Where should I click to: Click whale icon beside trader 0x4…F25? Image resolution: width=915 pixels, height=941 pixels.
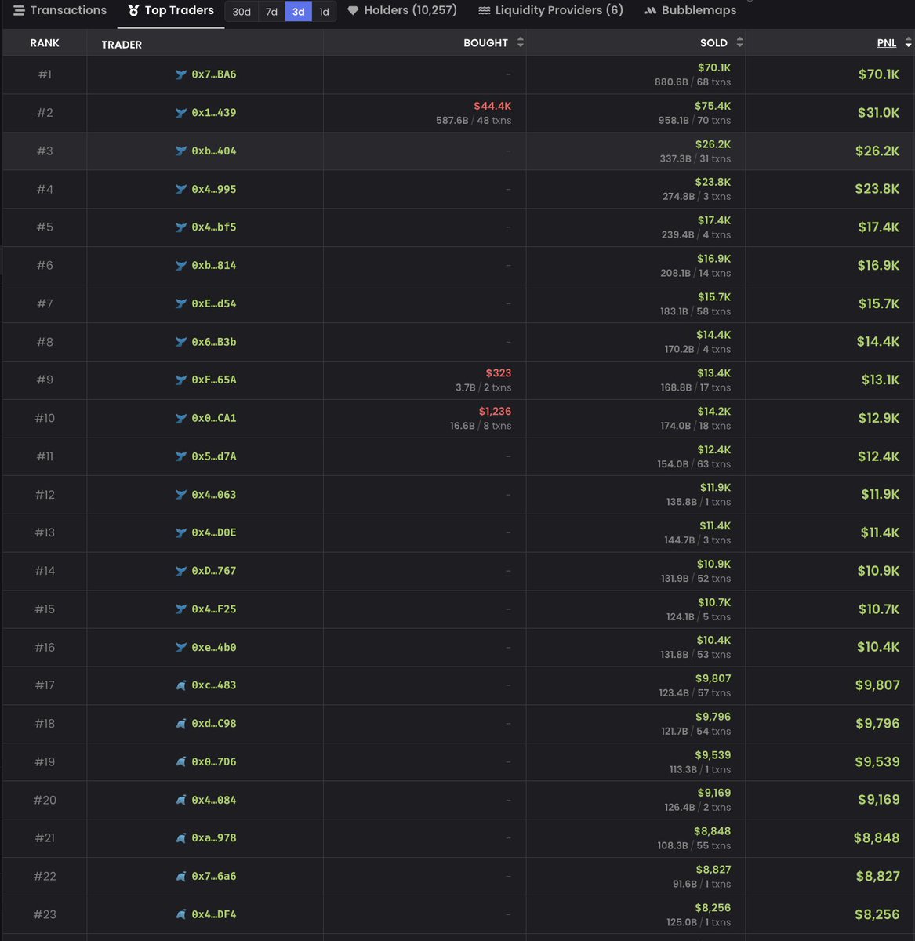[181, 609]
